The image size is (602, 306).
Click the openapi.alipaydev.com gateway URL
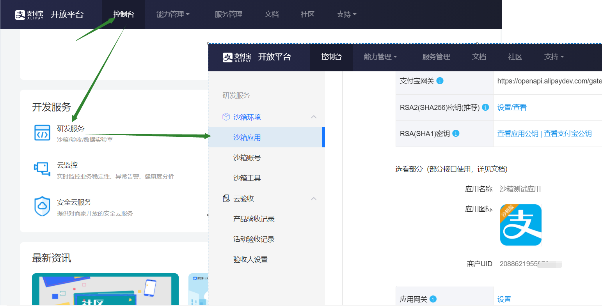[x=549, y=81]
